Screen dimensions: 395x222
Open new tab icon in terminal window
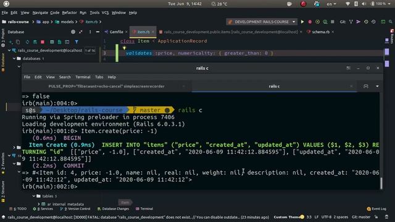366,86
